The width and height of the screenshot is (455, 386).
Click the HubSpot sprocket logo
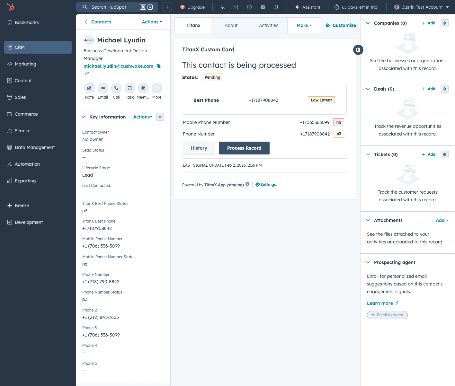click(x=11, y=7)
